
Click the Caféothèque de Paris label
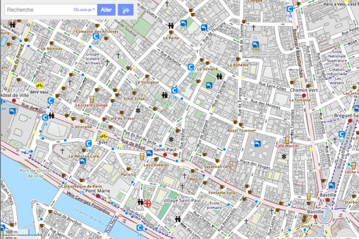coord(81,186)
